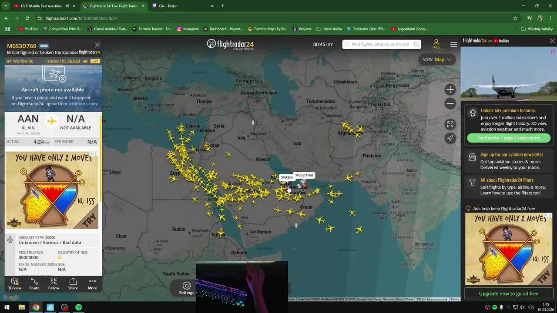Image resolution: width=557 pixels, height=313 pixels.
Task: Click the Tracked by 35,053 counter
Action: click(x=67, y=61)
